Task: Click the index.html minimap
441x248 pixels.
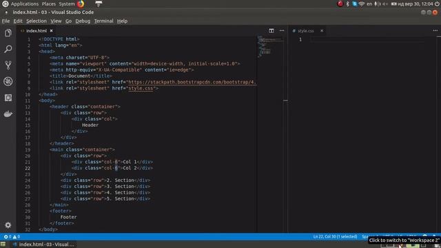Action: 270,46
